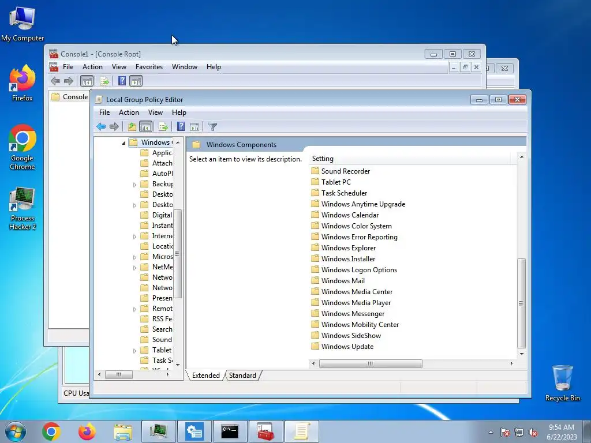Expand the Remote tree node

(134, 309)
